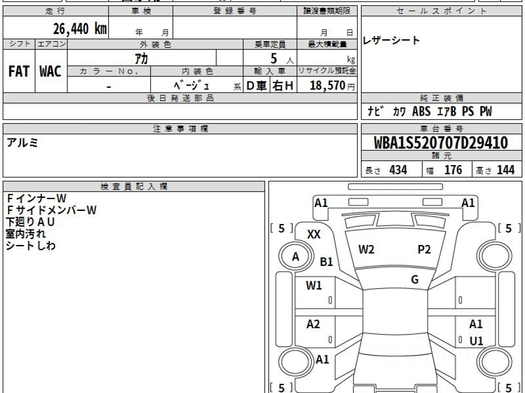Click the 輸入車 header
The height and width of the screenshot is (393, 525).
[x=270, y=71]
